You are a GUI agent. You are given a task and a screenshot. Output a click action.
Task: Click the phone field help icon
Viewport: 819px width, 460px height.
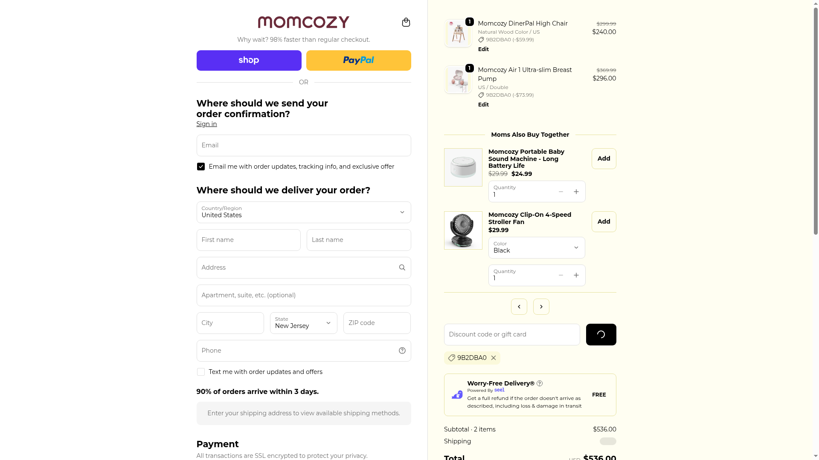(x=402, y=351)
